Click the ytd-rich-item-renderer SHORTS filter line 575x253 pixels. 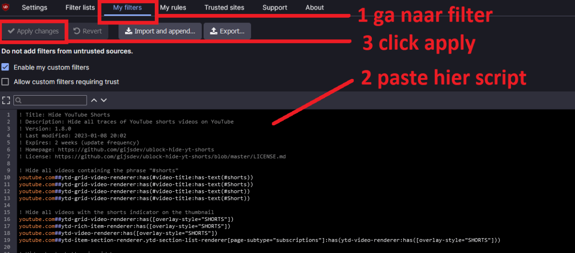tap(125, 226)
